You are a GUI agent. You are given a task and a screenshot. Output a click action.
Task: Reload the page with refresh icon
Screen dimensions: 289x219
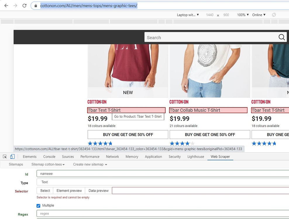click(25, 6)
